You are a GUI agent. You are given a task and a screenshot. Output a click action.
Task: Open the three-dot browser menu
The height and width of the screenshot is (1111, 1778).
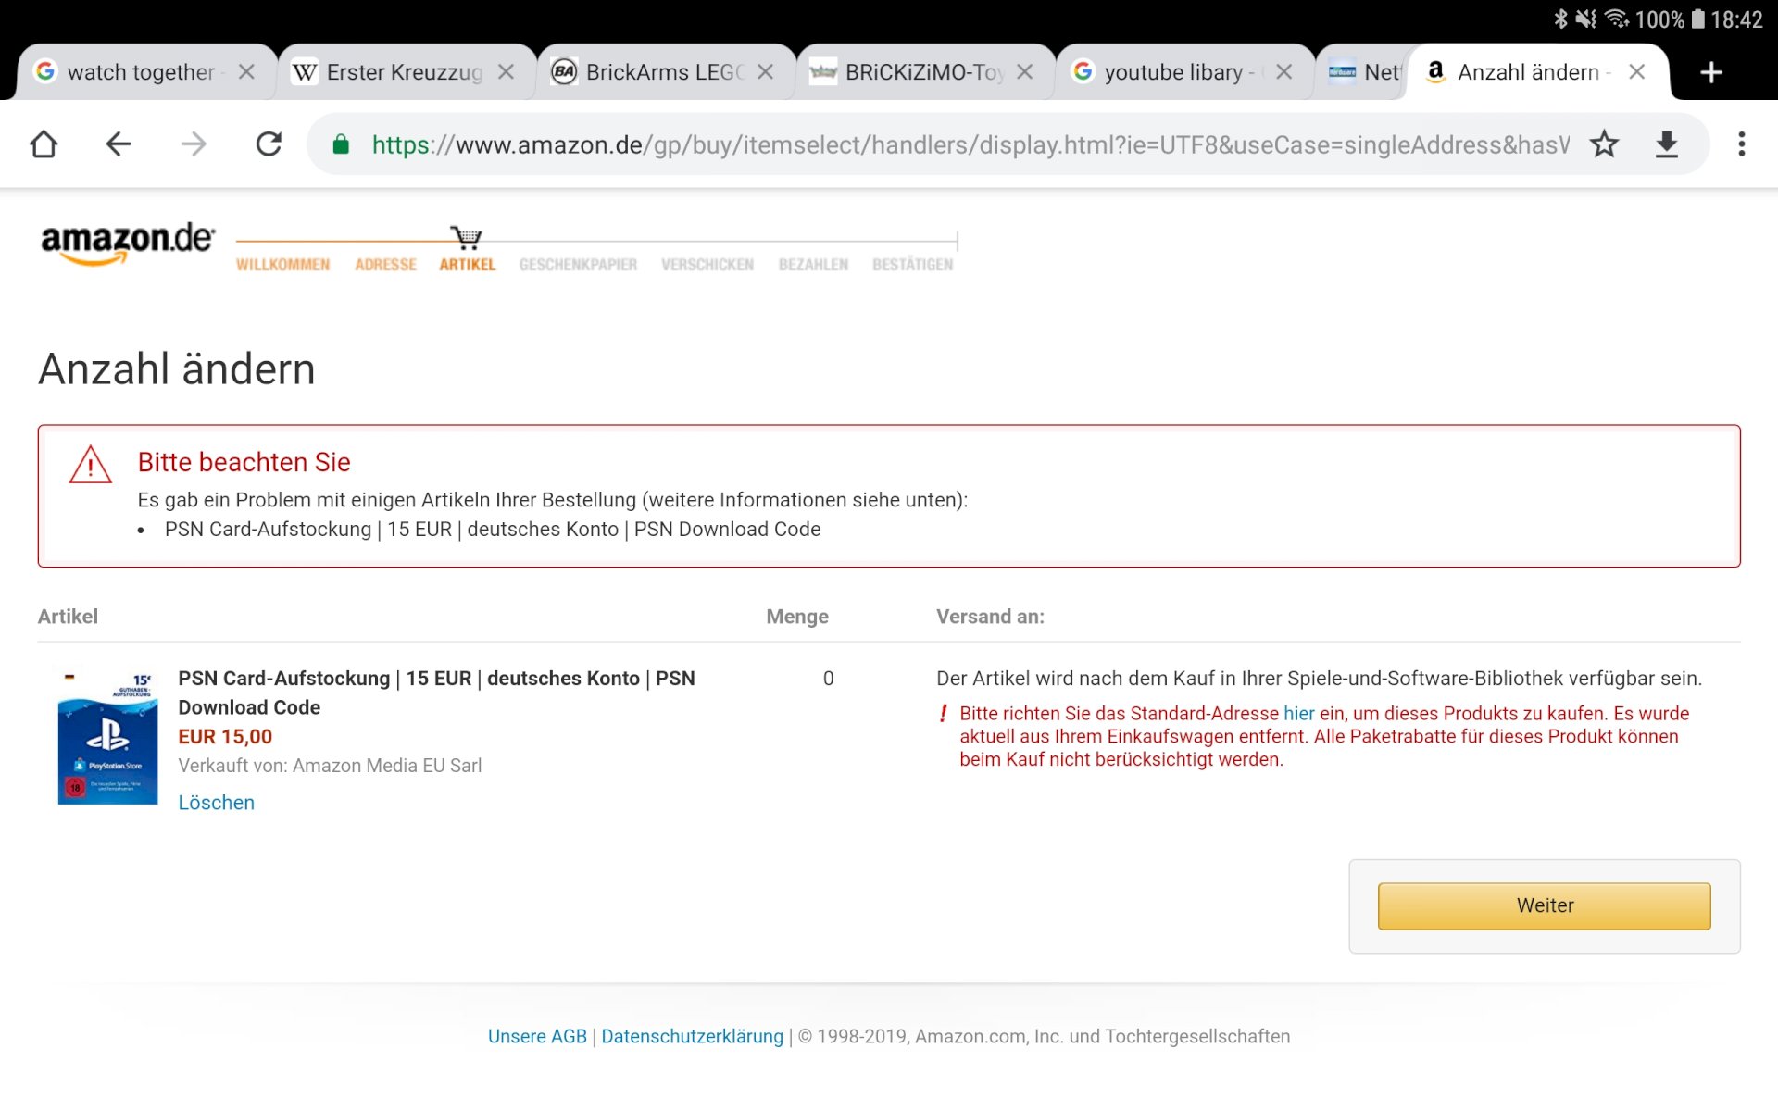[1742, 144]
